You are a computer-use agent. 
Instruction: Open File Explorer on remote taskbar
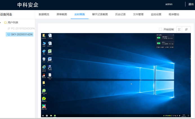[x=51, y=116]
